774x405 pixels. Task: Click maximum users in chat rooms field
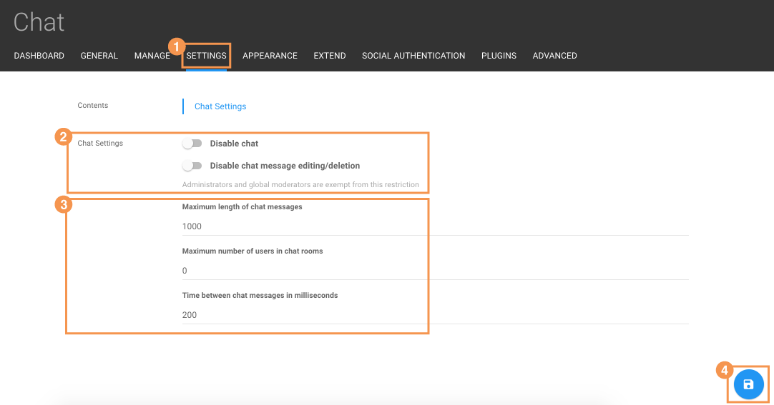pyautogui.click(x=436, y=271)
